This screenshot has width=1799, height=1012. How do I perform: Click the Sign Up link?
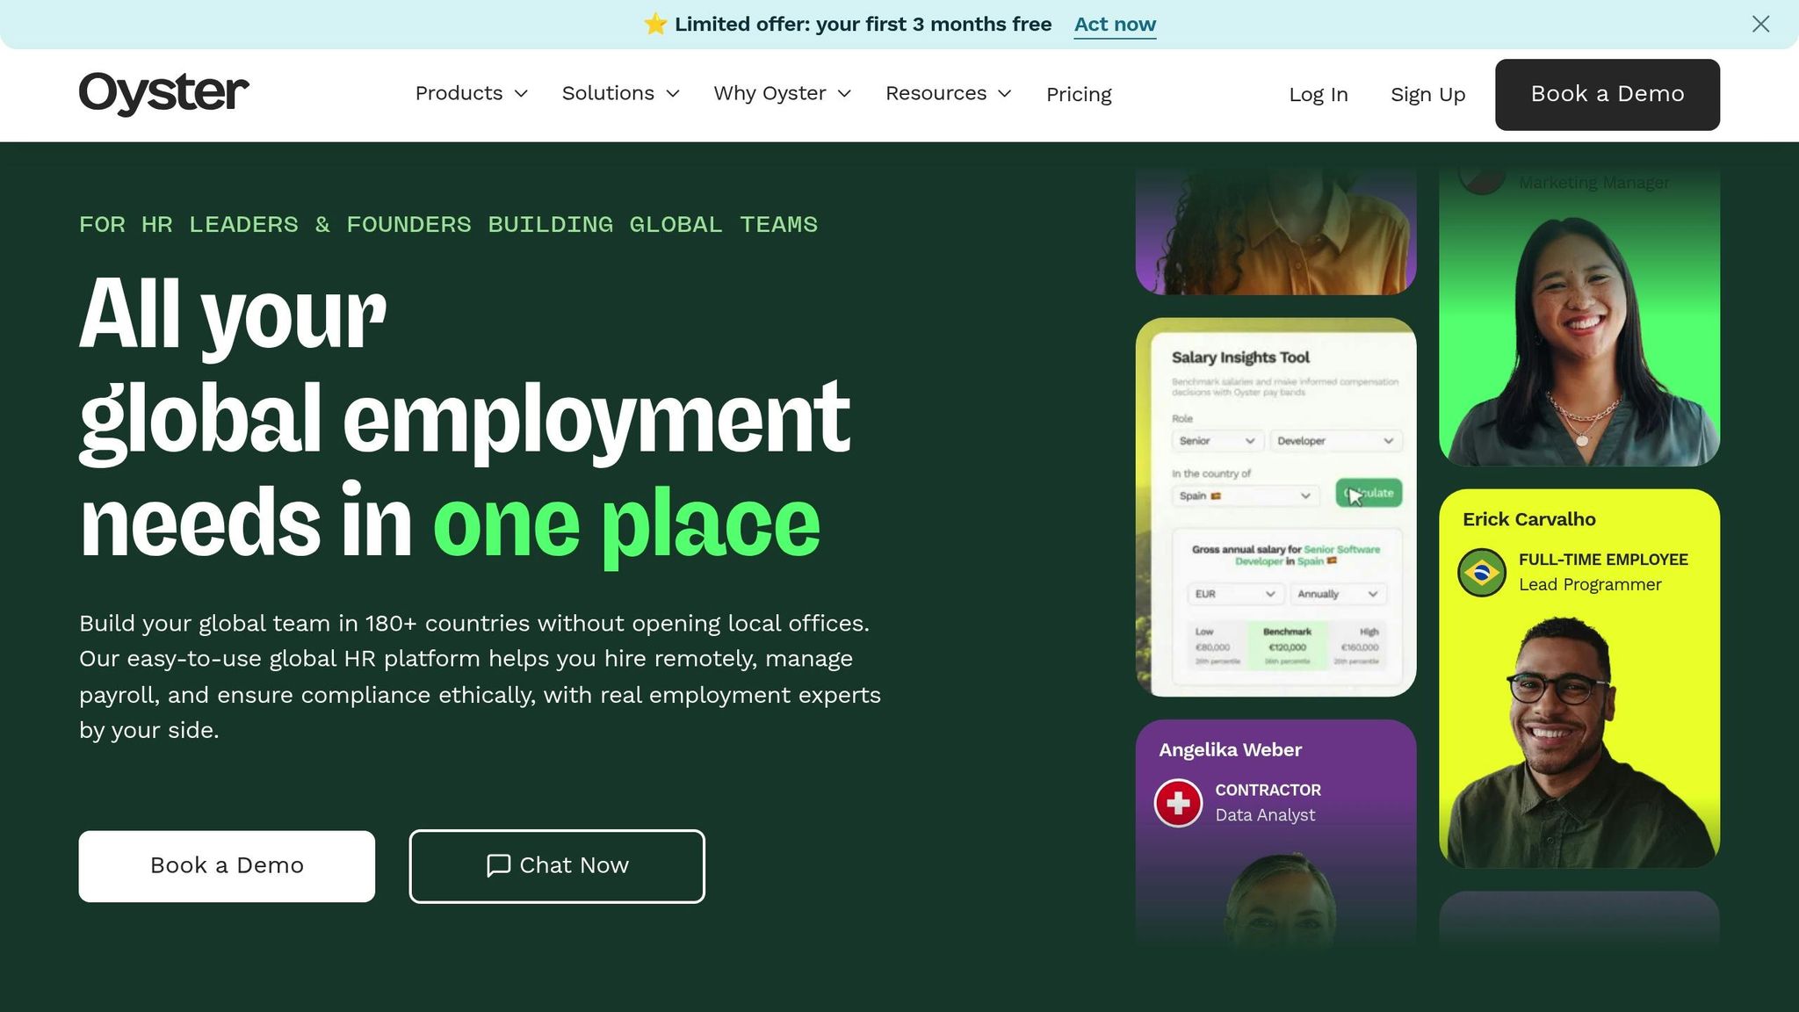click(1427, 95)
